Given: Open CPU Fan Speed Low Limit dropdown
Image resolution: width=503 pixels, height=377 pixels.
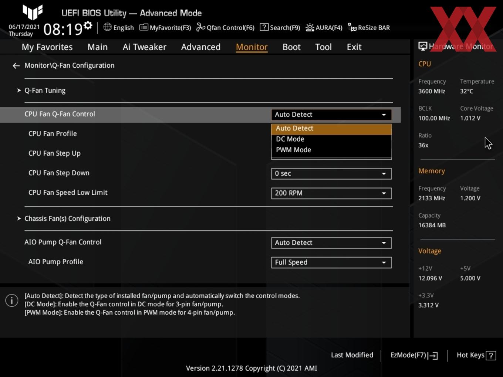Looking at the screenshot, I should click(331, 193).
